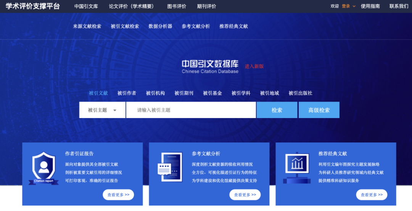Select the 被引学科 tab
The image size is (412, 211).
[241, 93]
